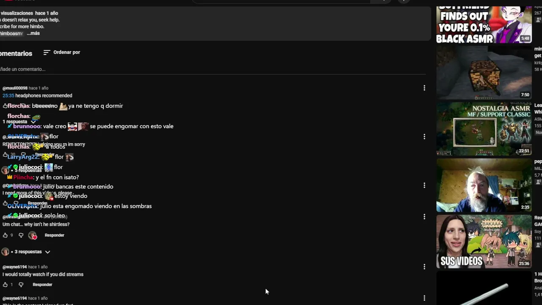Open the bearded man webcam video thumbnail
542x305 pixels.
coord(484,185)
